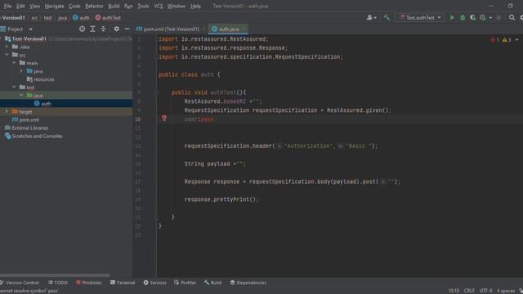The width and height of the screenshot is (523, 294).
Task: Click line number 10 in gutter
Action: (138, 119)
